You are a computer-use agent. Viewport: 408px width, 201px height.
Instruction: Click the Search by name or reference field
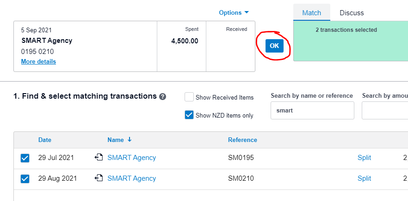click(x=312, y=111)
